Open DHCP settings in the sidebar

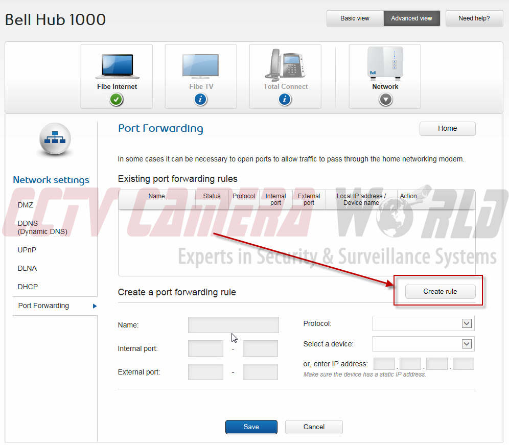coord(28,287)
